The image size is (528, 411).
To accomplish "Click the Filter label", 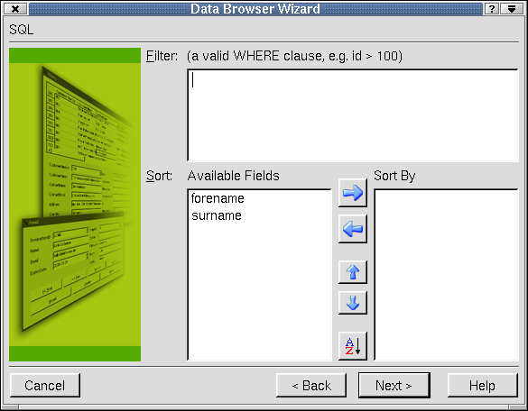I will pyautogui.click(x=162, y=56).
